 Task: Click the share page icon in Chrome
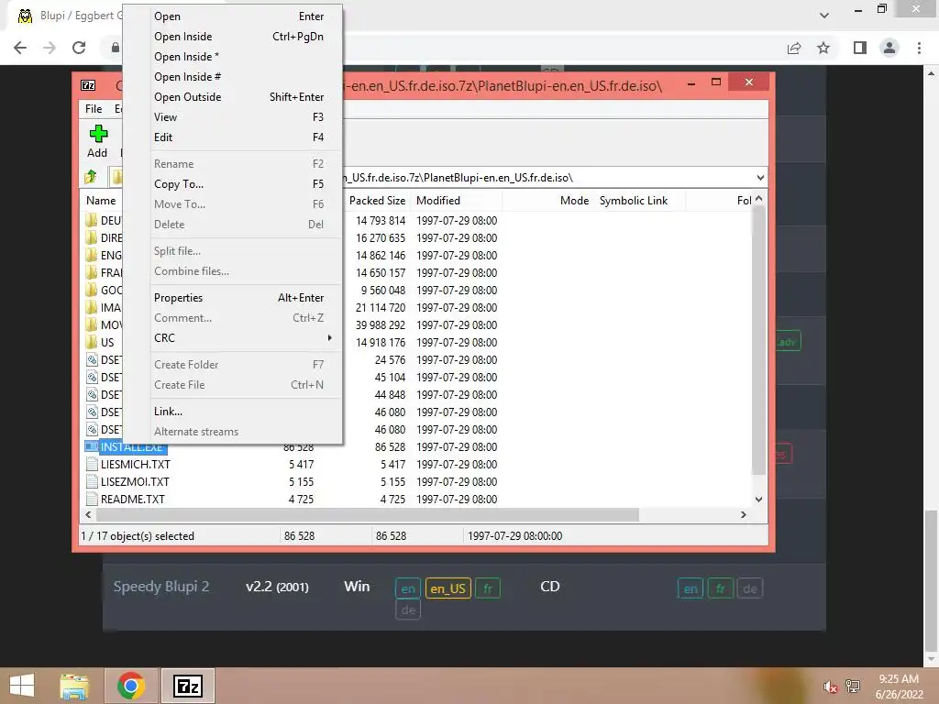click(794, 48)
